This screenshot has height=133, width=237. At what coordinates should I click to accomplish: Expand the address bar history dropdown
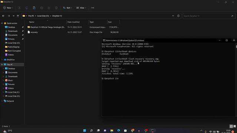(173, 16)
